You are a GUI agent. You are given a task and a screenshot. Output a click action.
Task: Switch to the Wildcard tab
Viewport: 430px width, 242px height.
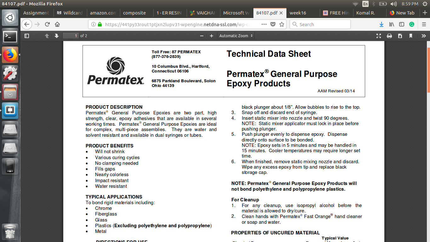pyautogui.click(x=70, y=13)
